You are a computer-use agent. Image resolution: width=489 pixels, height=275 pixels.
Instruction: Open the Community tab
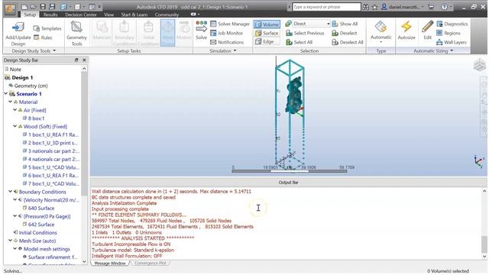tap(167, 15)
